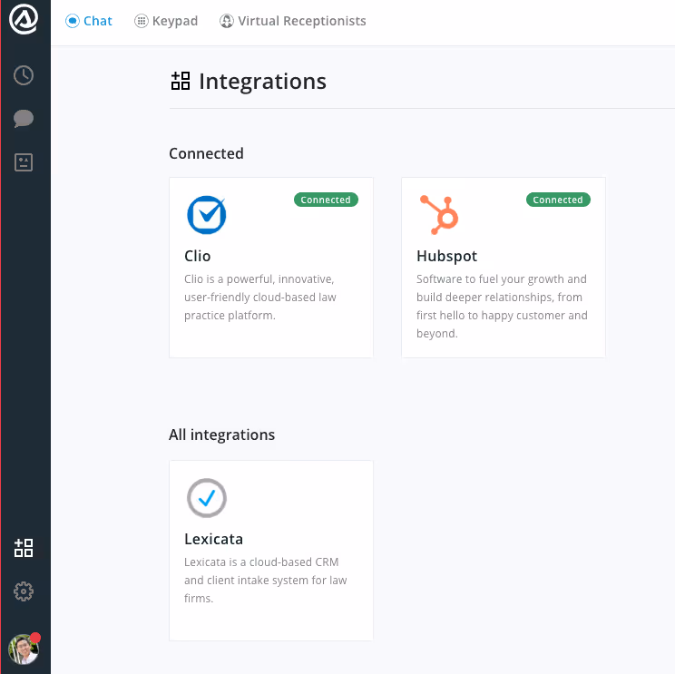Screen dimensions: 675x674
Task: Click the user profile avatar
Action: click(x=24, y=649)
